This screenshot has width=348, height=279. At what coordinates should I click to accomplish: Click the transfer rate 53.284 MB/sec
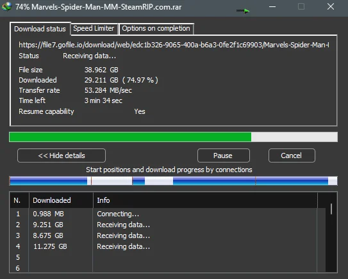coord(108,90)
